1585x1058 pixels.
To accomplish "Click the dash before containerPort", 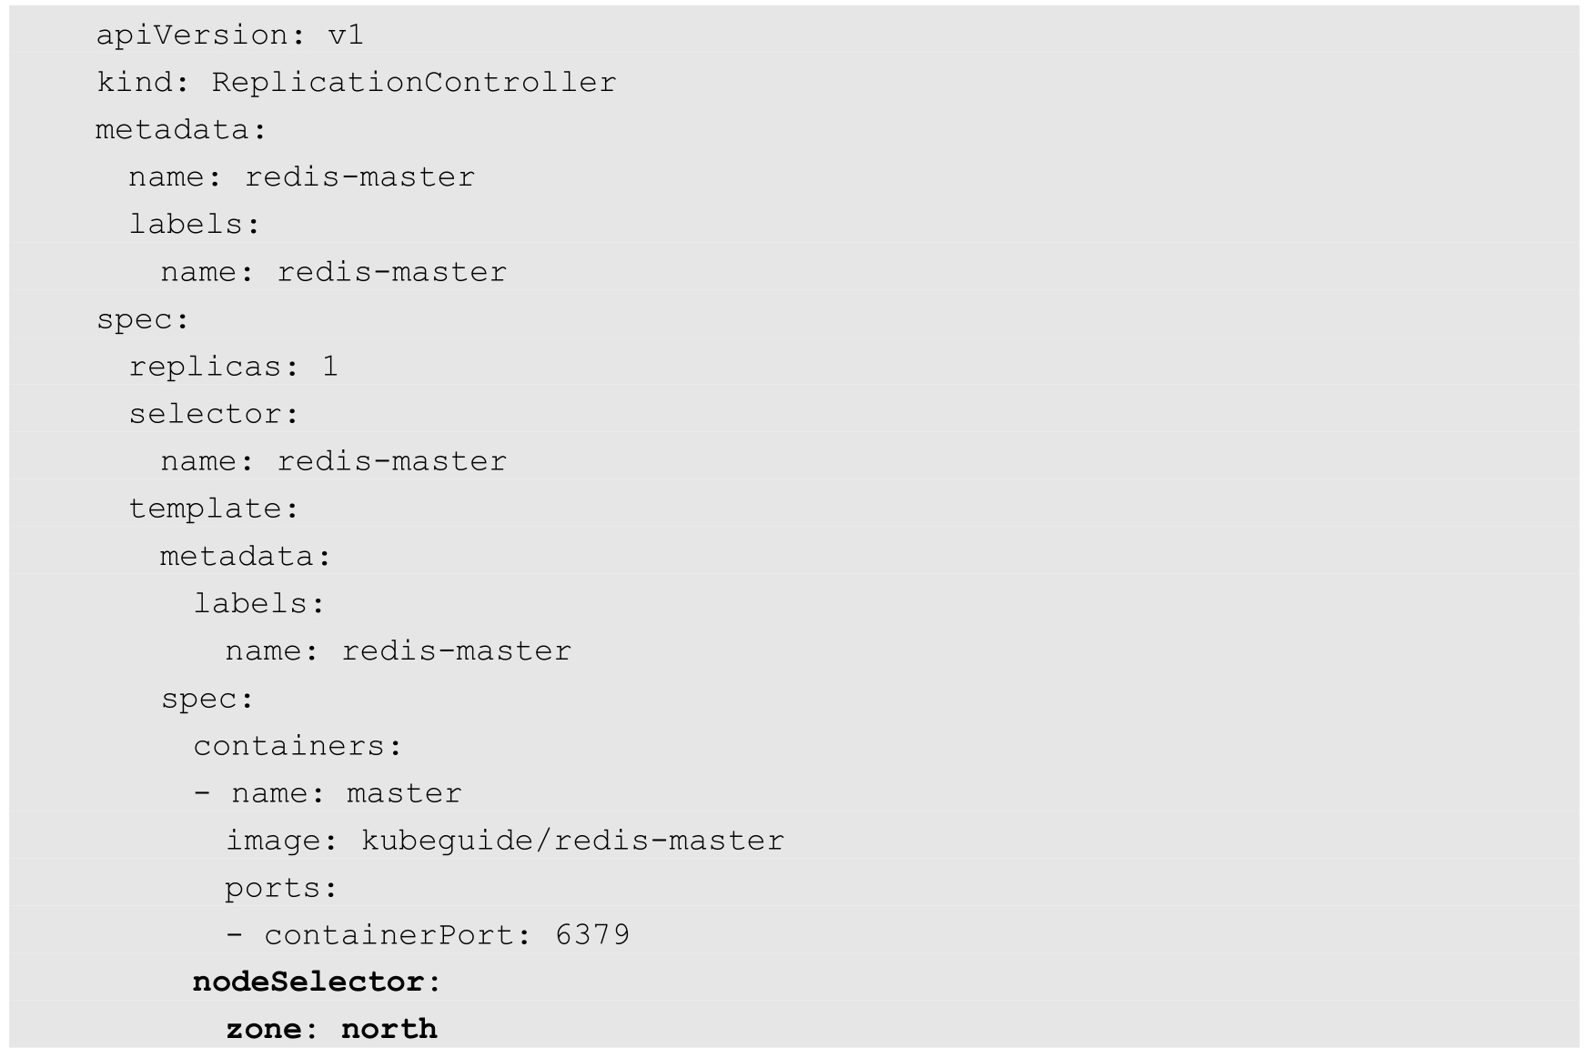I will click(235, 935).
